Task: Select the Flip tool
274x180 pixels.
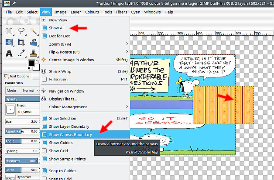Action: [x=9, y=42]
